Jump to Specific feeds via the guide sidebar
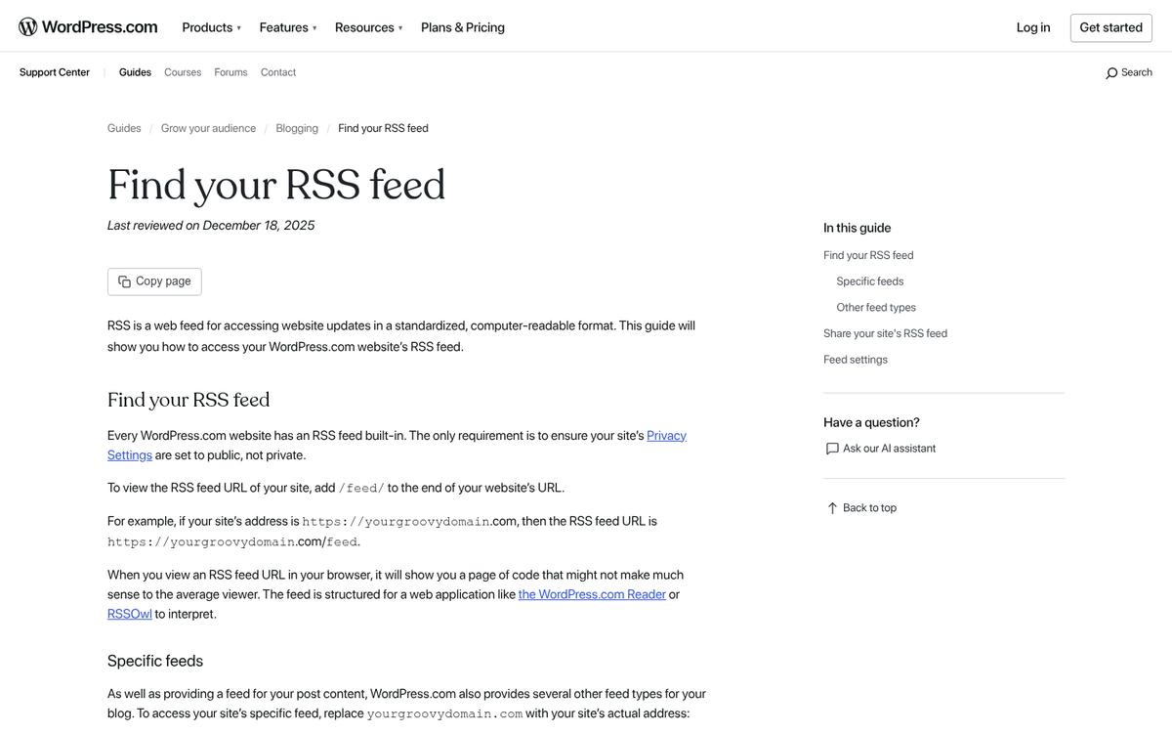 click(869, 280)
